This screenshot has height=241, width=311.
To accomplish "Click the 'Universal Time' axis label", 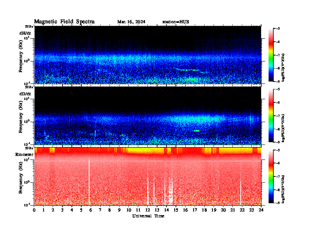I will click(x=148, y=216).
